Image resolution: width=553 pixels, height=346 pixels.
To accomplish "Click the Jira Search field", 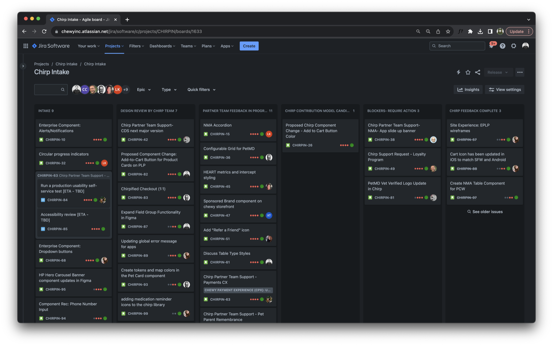I will point(457,46).
